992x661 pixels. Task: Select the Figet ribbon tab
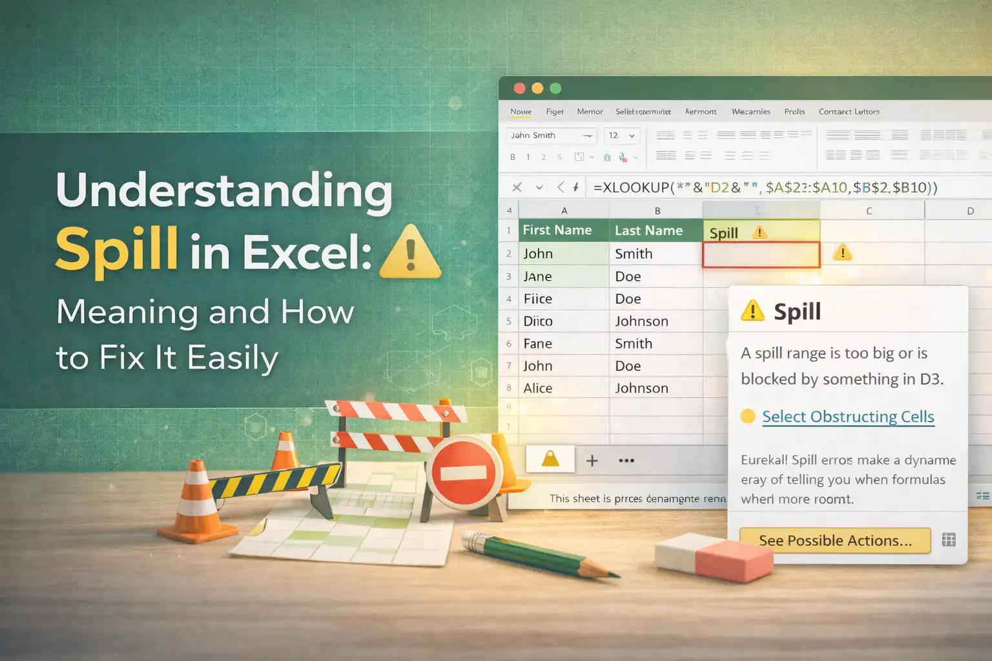point(555,111)
